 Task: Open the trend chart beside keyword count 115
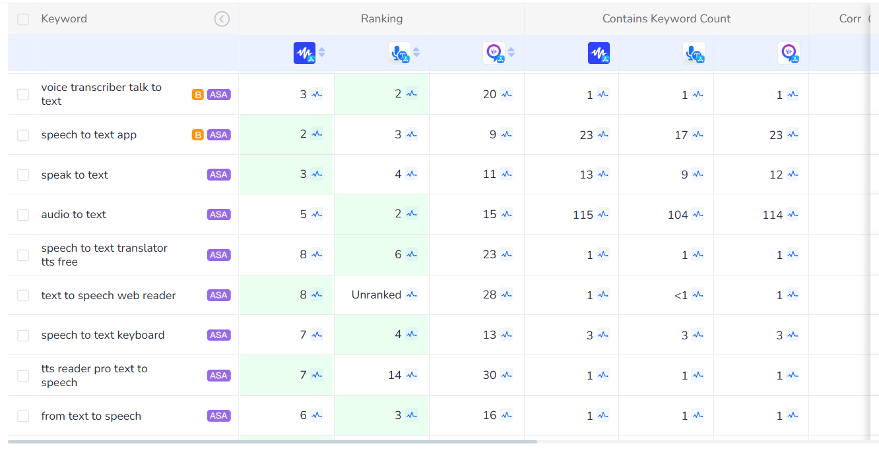coord(602,214)
